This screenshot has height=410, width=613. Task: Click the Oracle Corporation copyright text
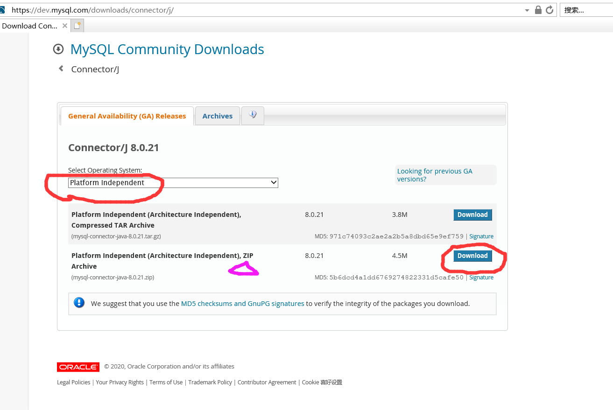[169, 367]
